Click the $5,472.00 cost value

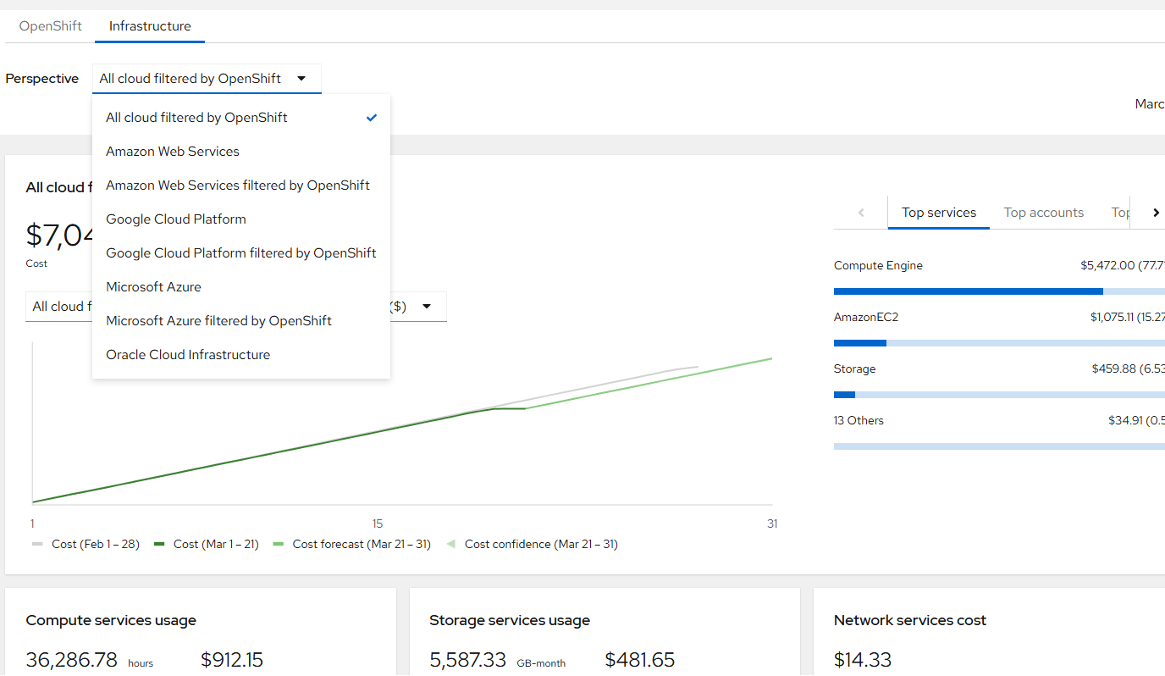click(x=1107, y=266)
